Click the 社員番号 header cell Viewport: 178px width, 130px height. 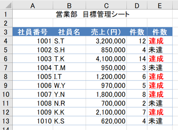point(33,32)
